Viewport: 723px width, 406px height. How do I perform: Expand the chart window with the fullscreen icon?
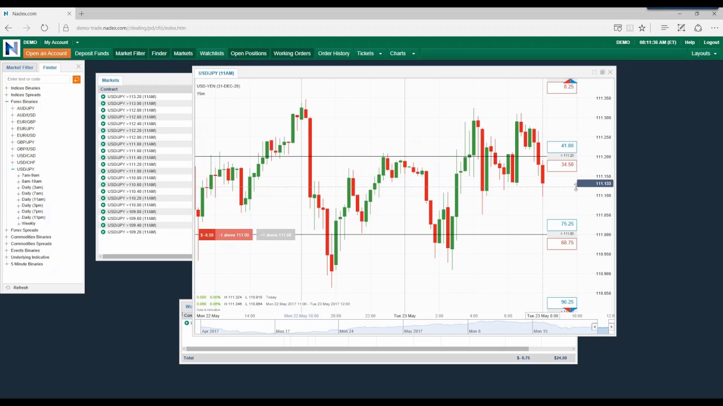594,72
